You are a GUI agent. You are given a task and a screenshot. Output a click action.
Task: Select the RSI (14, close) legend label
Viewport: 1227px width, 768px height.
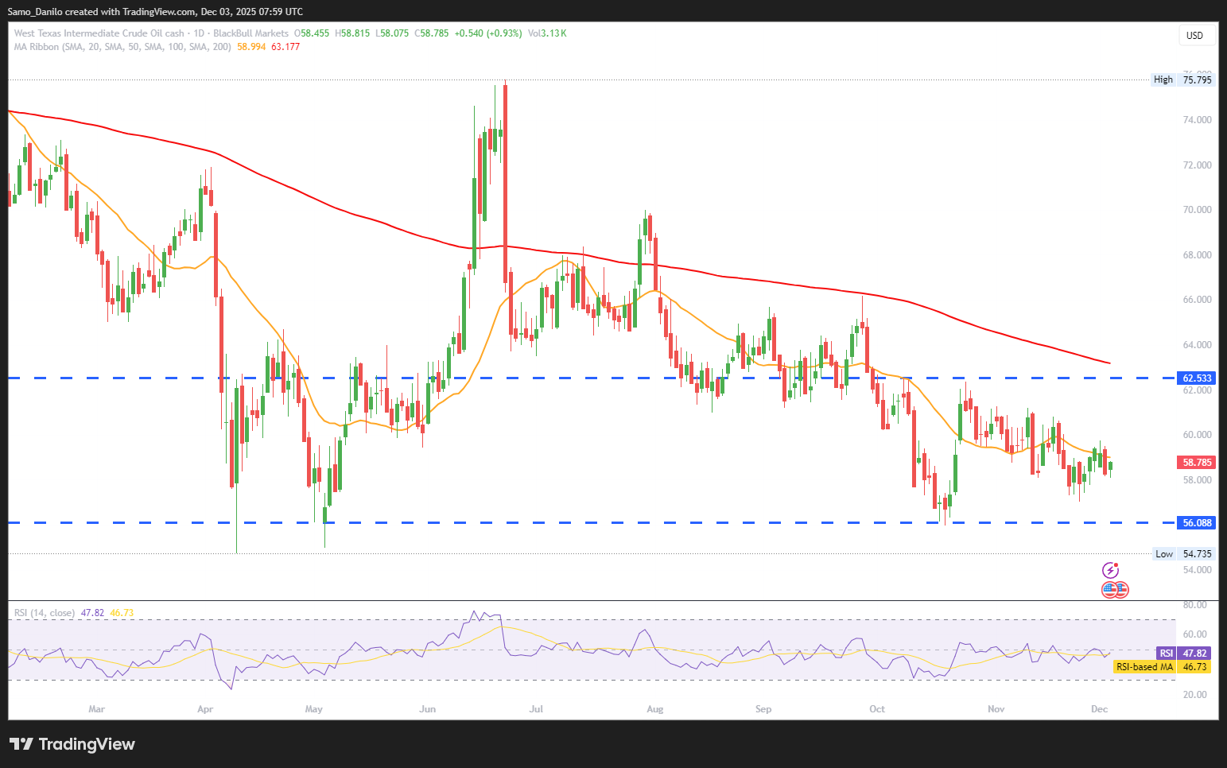(45, 613)
